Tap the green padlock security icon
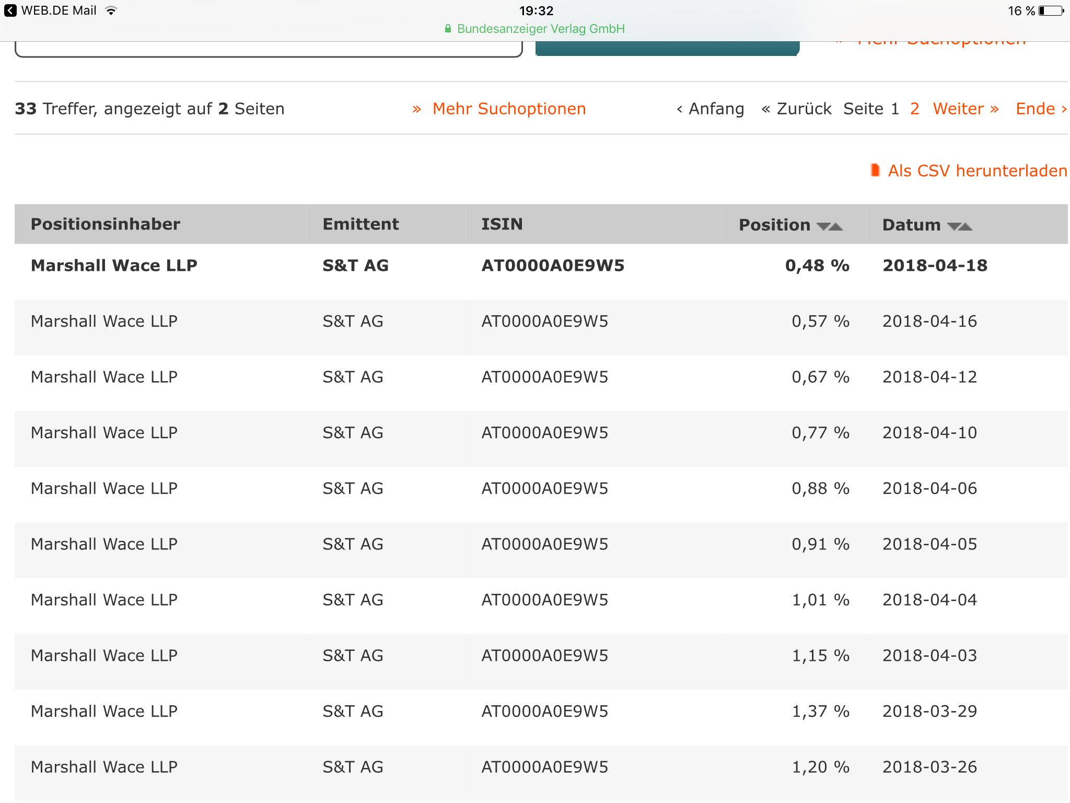The image size is (1070, 803). (x=448, y=29)
